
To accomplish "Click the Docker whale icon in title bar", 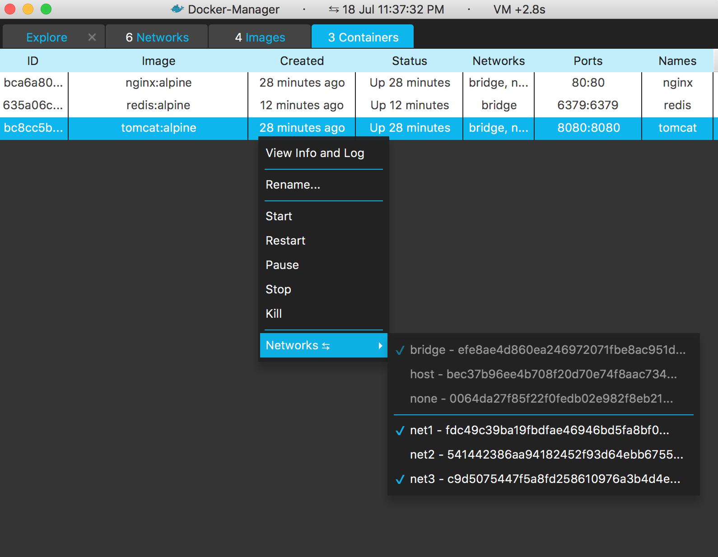I will [x=177, y=9].
